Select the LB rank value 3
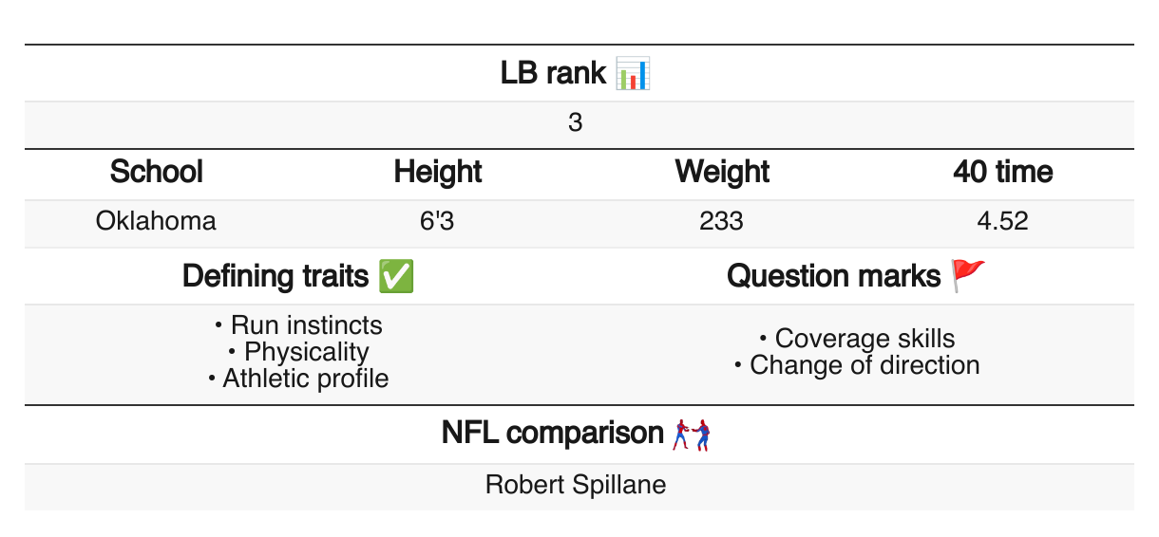Image resolution: width=1159 pixels, height=537 pixels. [575, 124]
